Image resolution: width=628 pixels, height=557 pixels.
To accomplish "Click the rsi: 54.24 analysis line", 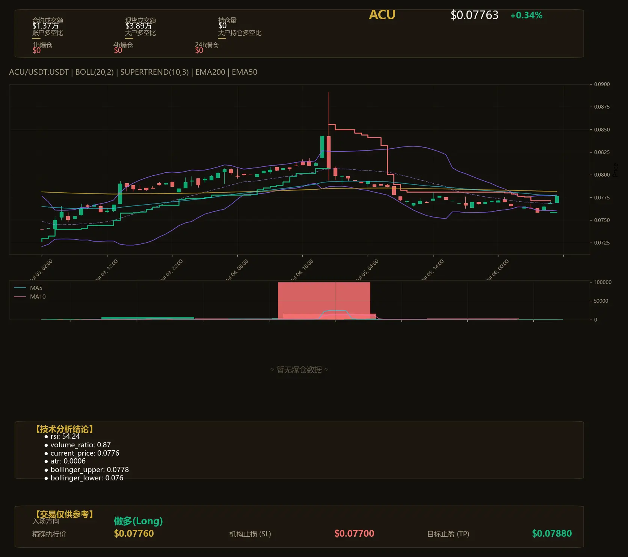I will 65,436.
